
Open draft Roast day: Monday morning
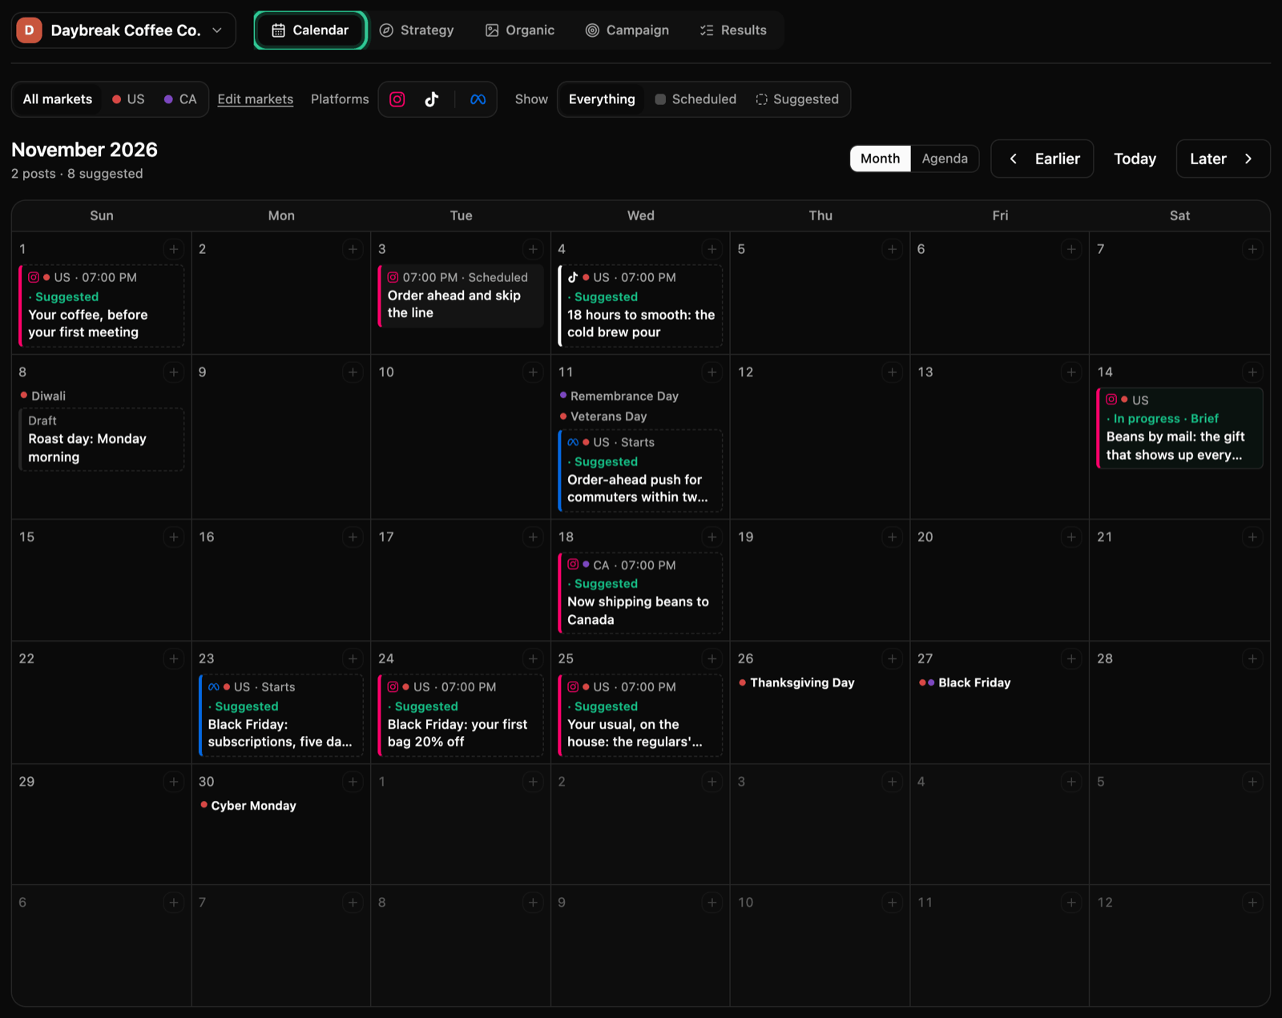[x=101, y=439]
